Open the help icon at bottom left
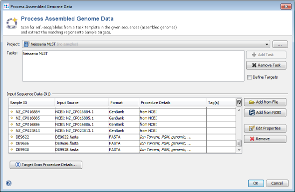This screenshot has height=192, width=295. (8, 183)
